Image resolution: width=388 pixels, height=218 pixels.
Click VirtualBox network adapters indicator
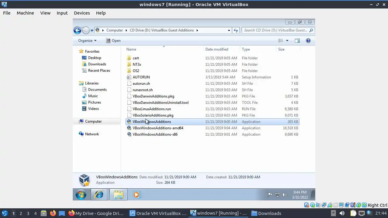pyautogui.click(x=324, y=205)
